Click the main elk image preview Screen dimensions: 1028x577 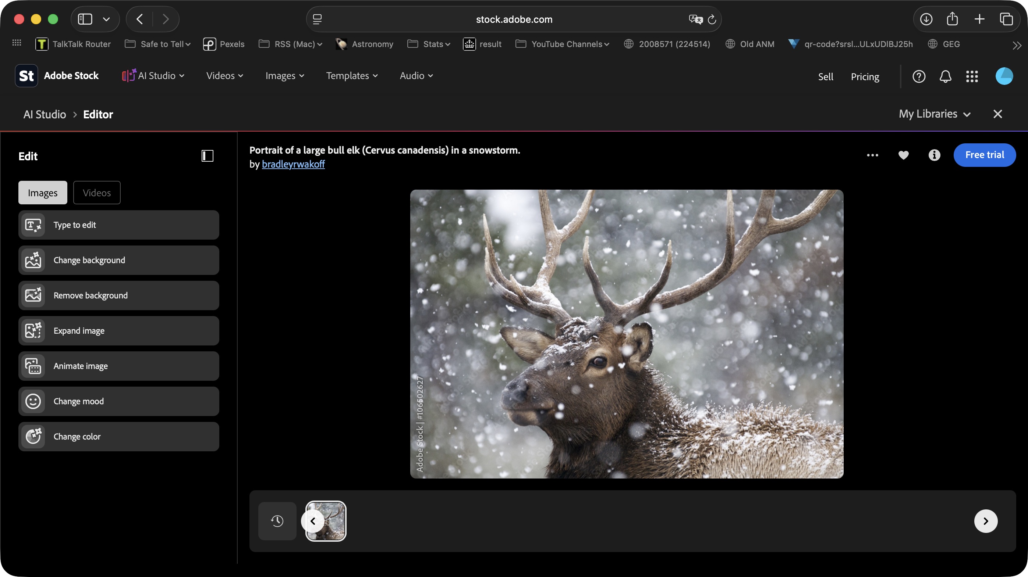click(x=627, y=334)
